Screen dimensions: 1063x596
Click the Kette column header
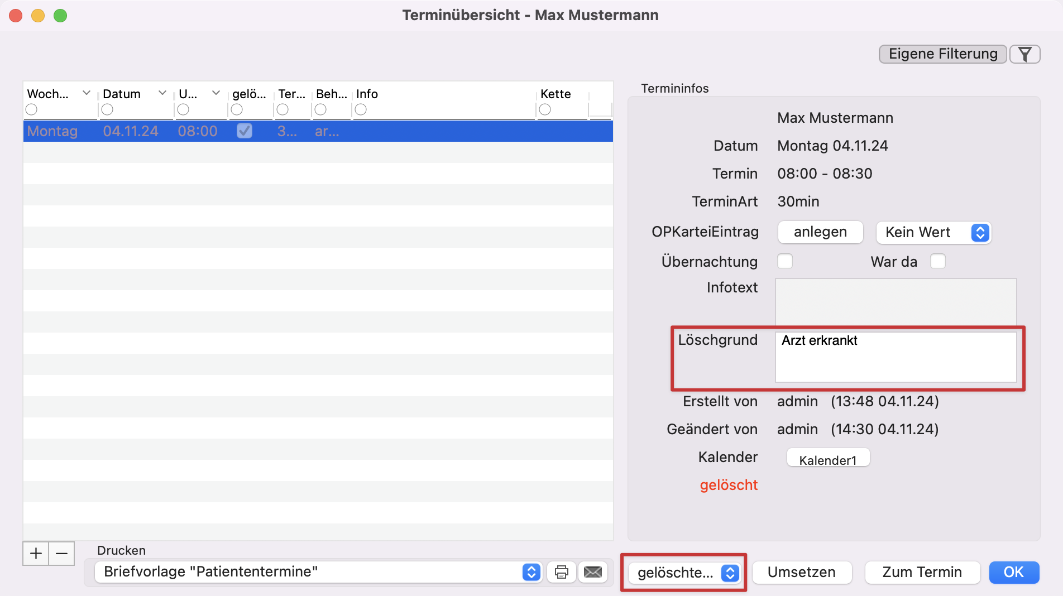coord(556,94)
